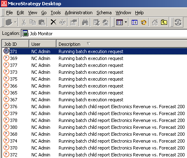The image size is (187, 158).
Task: Click NC Admin user in job 369 row
Action: (41, 58)
